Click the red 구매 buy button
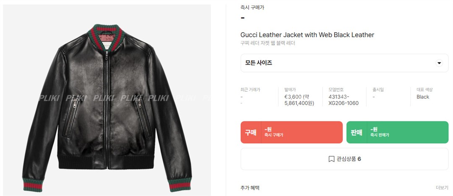453x196 pixels. [x=292, y=132]
